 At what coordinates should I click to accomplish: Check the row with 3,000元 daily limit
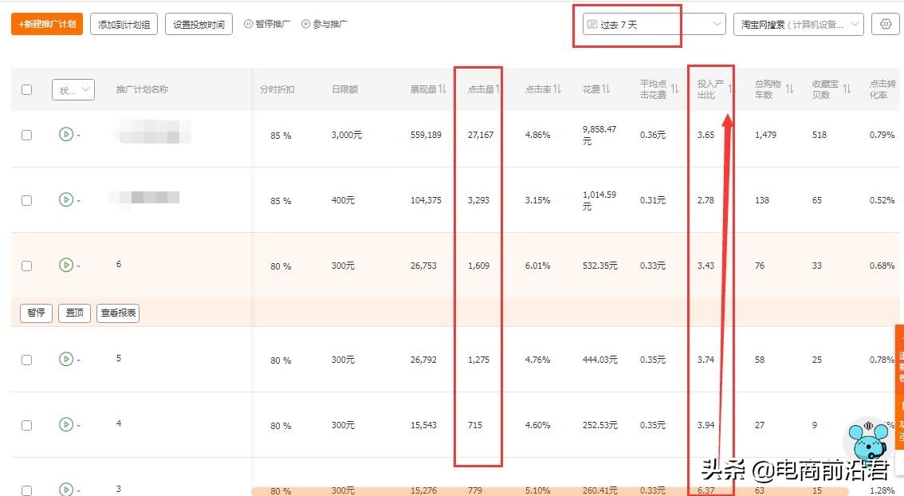point(26,135)
